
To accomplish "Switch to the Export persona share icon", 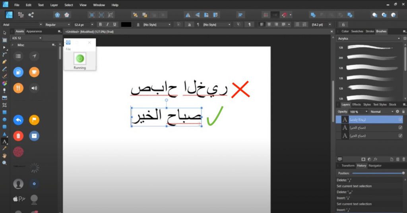I will [x=31, y=15].
